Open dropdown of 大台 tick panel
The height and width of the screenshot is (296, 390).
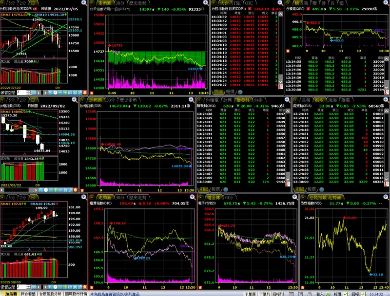click(214, 3)
